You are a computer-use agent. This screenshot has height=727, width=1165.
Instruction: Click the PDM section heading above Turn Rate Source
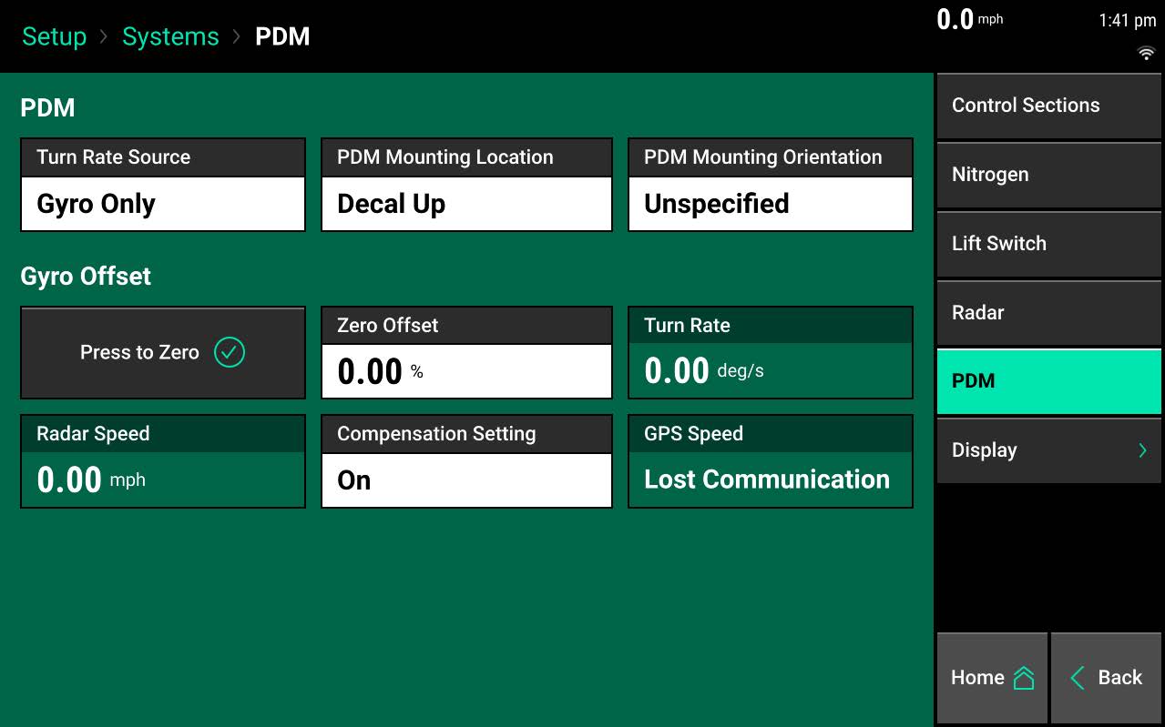pyautogui.click(x=47, y=108)
